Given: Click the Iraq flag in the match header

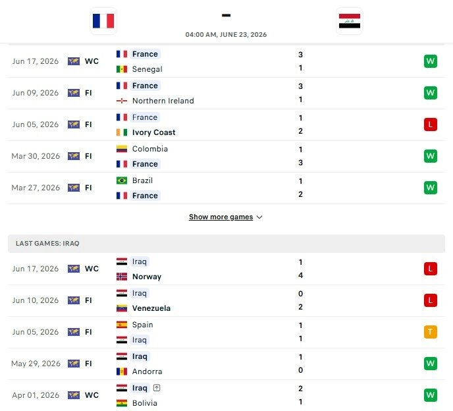Looking at the screenshot, I should (349, 21).
